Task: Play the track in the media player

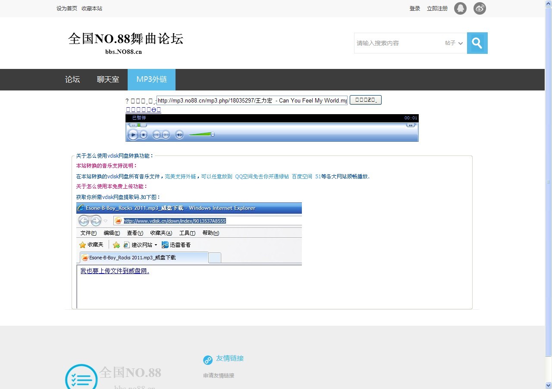Action: [133, 135]
